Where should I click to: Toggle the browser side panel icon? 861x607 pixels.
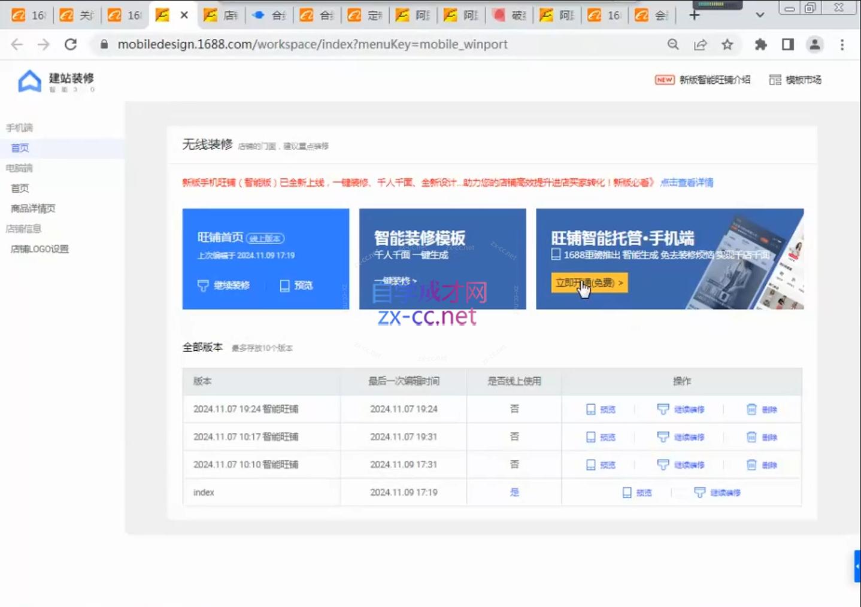788,44
